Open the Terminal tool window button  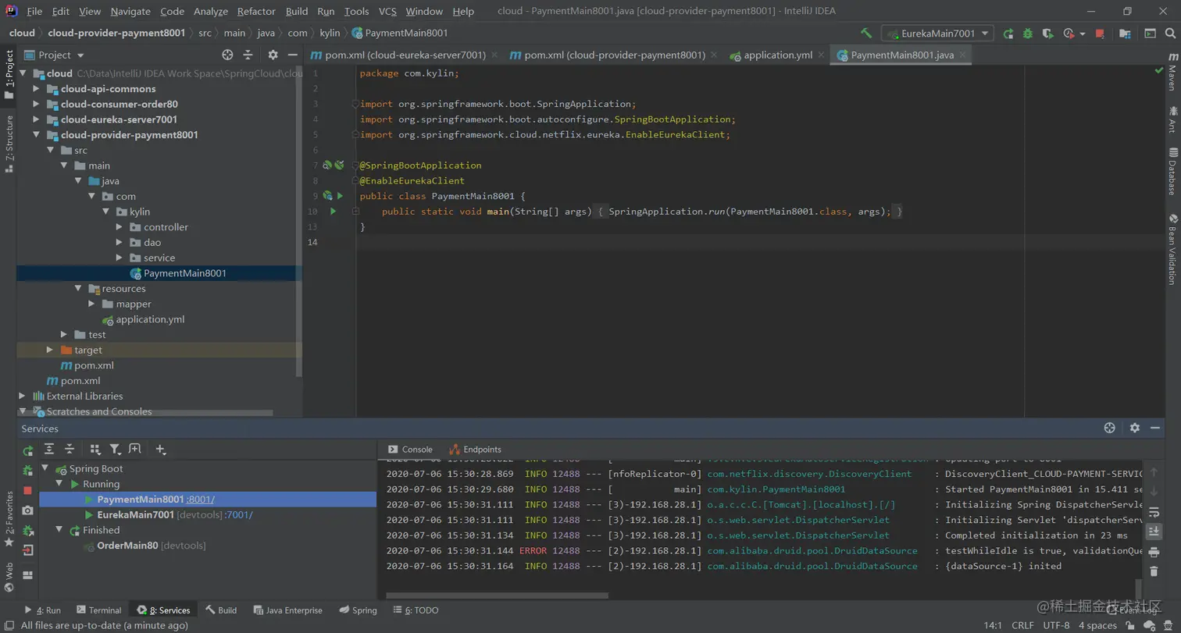tap(98, 610)
